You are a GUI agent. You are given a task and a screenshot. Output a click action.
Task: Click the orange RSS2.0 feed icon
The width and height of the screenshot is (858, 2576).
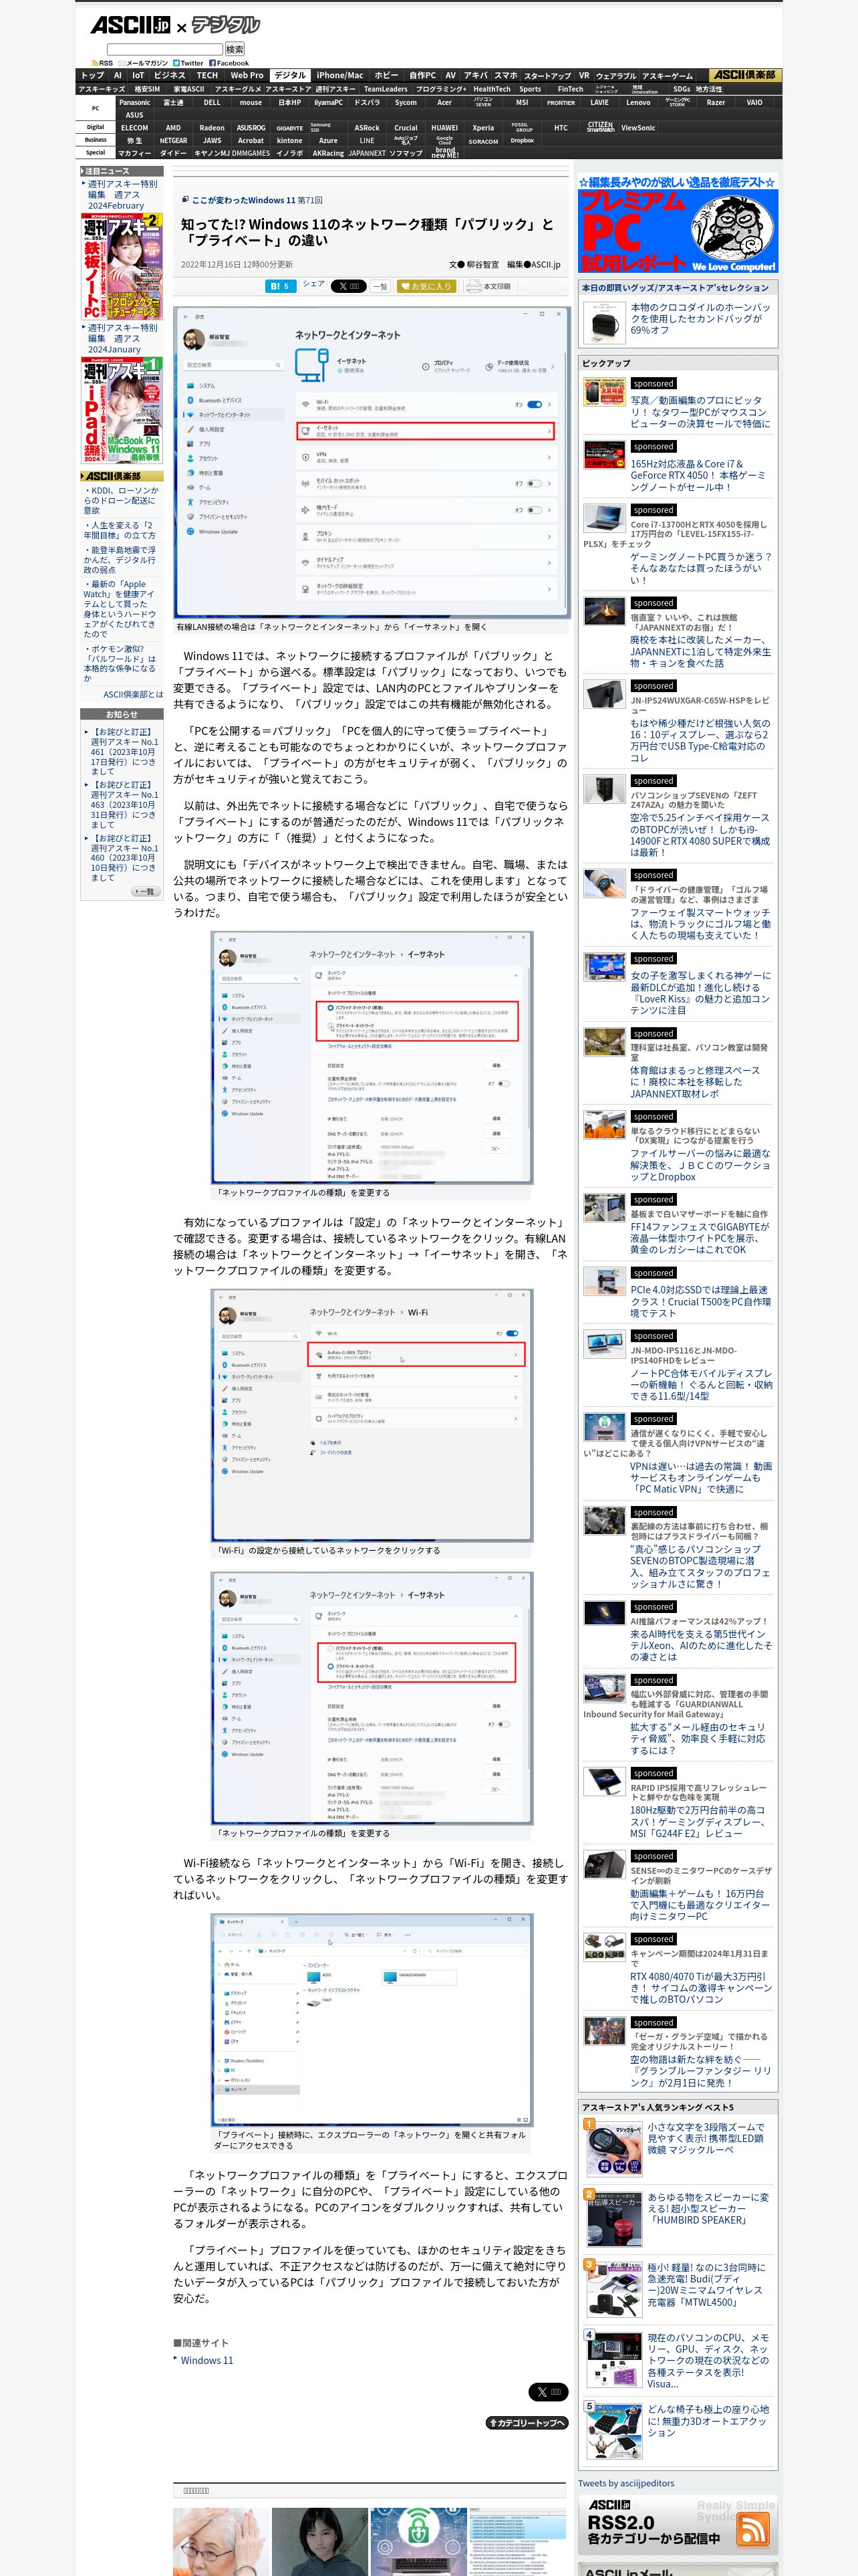click(753, 2530)
